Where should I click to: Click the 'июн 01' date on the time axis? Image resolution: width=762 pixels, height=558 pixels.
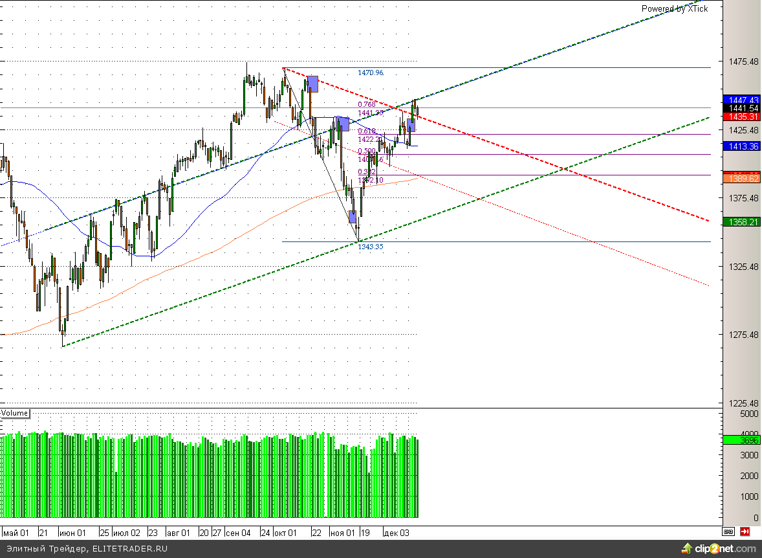pos(72,533)
